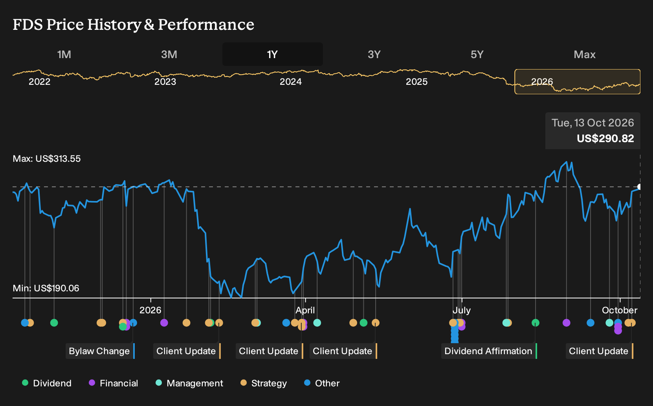Toggle the Dividend legend filter
Image resolution: width=653 pixels, height=406 pixels.
47,383
